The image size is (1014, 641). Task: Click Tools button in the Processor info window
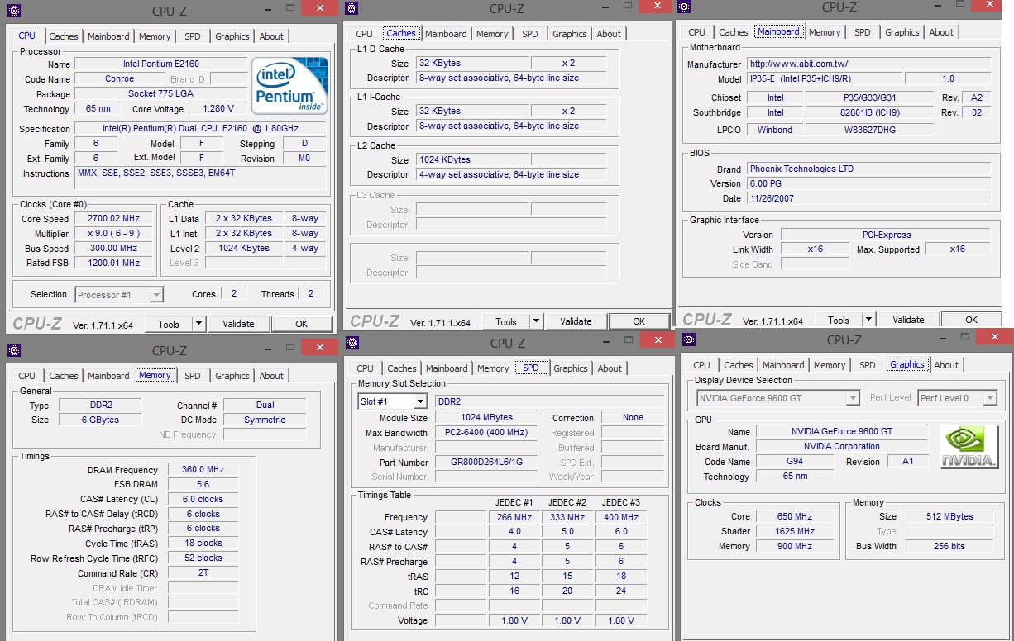point(169,324)
